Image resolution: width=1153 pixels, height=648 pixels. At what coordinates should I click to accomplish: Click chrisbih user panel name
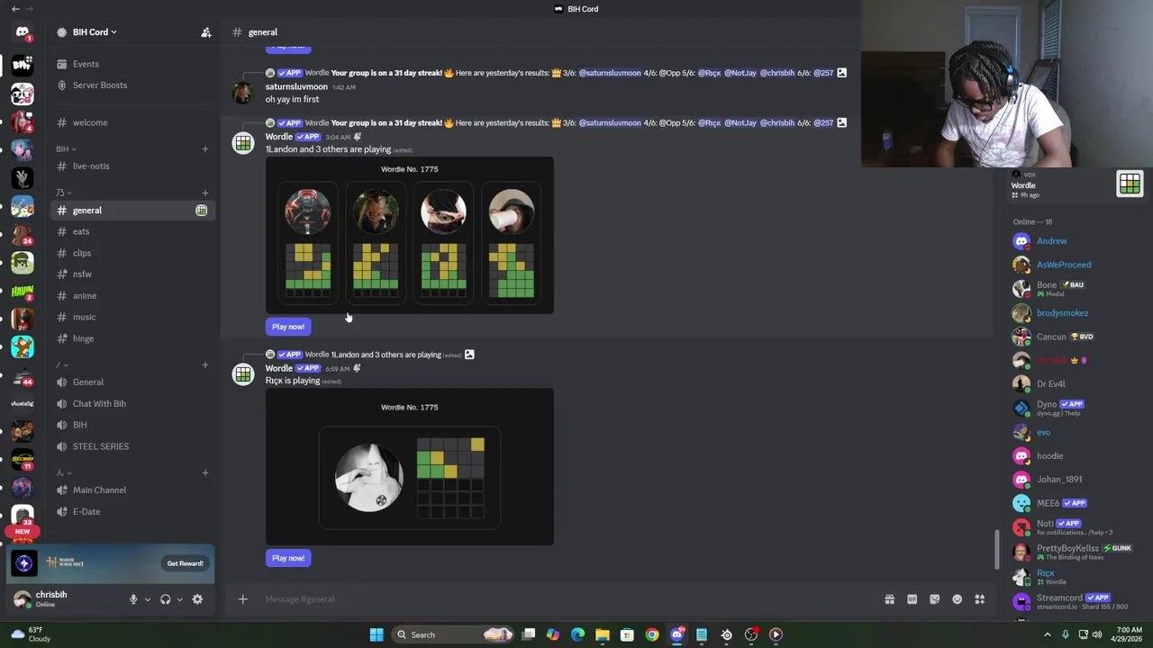point(51,595)
